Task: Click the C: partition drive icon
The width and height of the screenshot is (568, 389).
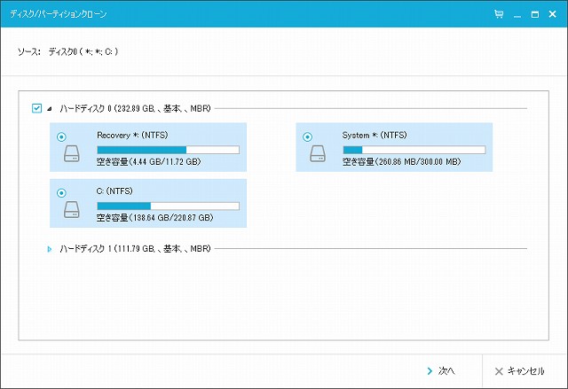Action: click(71, 210)
